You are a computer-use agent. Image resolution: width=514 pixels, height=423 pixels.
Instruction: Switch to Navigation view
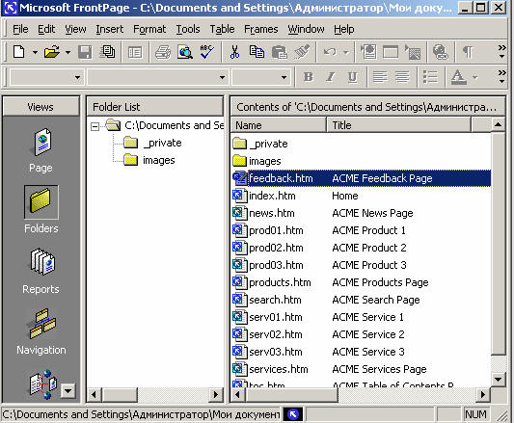tap(41, 331)
